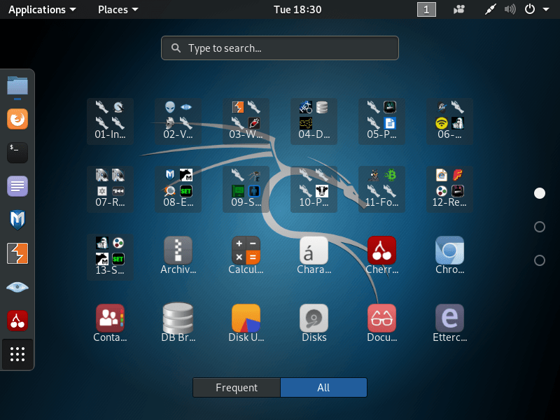
Task: Open the 02-V... app folder
Action: coord(178,121)
